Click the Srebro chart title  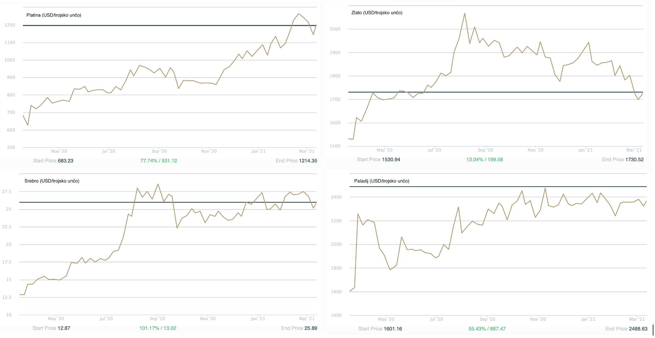[52, 181]
